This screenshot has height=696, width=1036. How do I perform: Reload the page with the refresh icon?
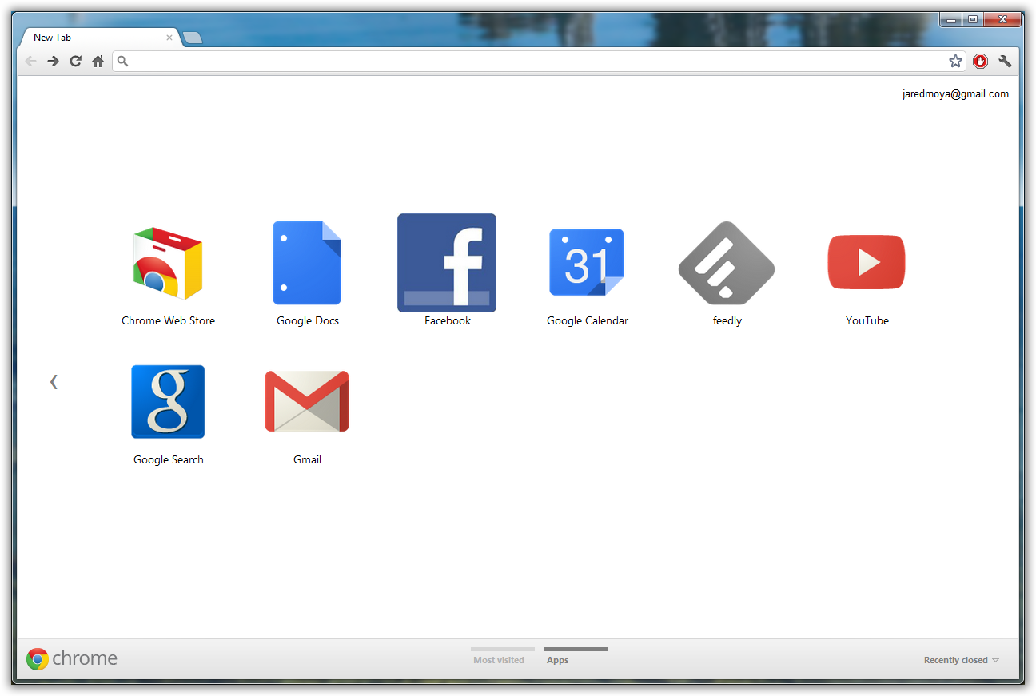coord(75,62)
